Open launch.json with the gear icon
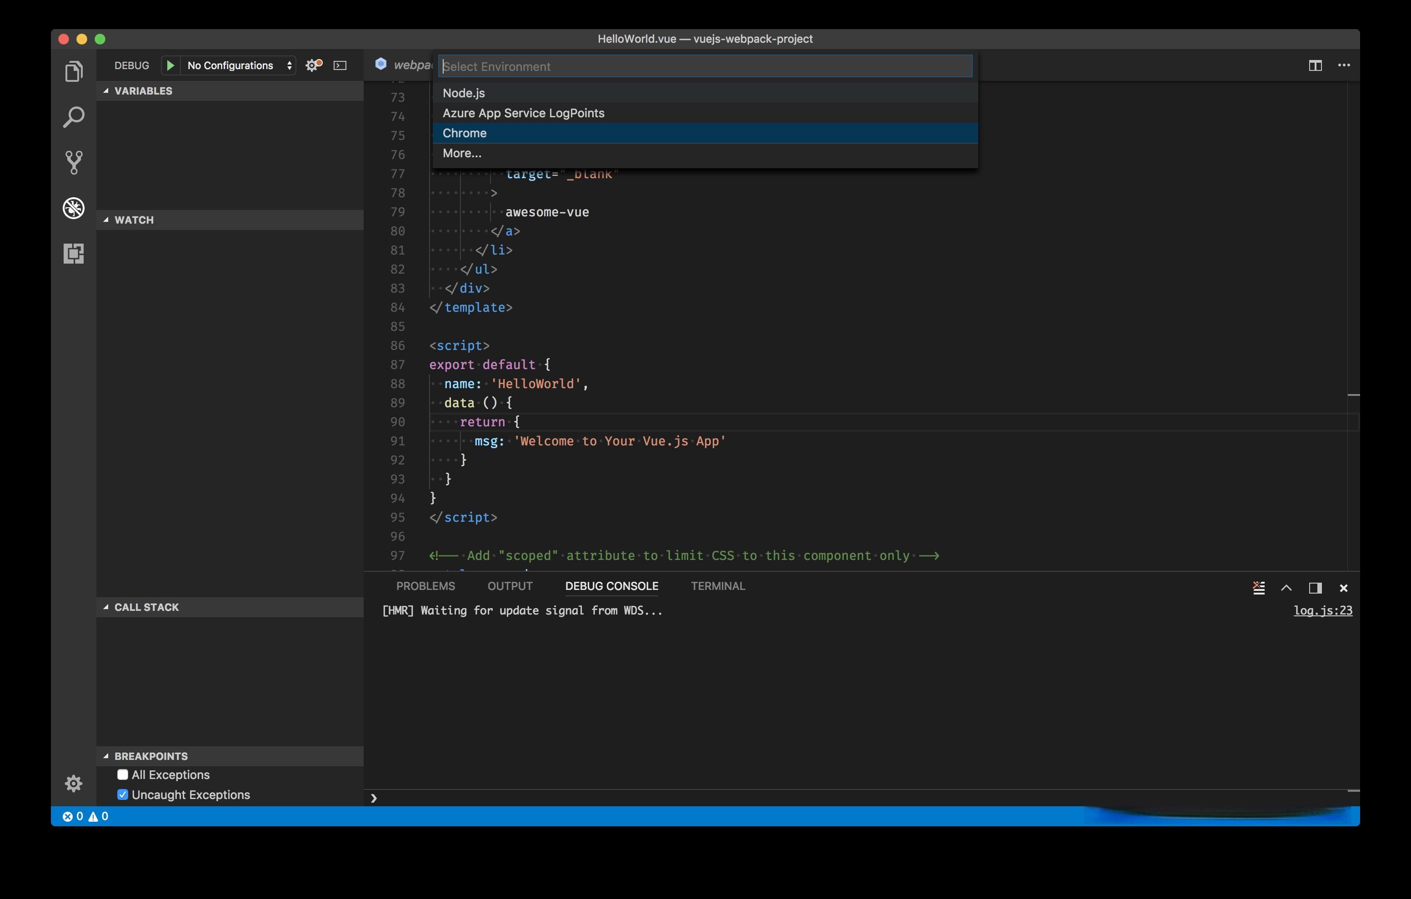This screenshot has width=1411, height=899. point(314,65)
